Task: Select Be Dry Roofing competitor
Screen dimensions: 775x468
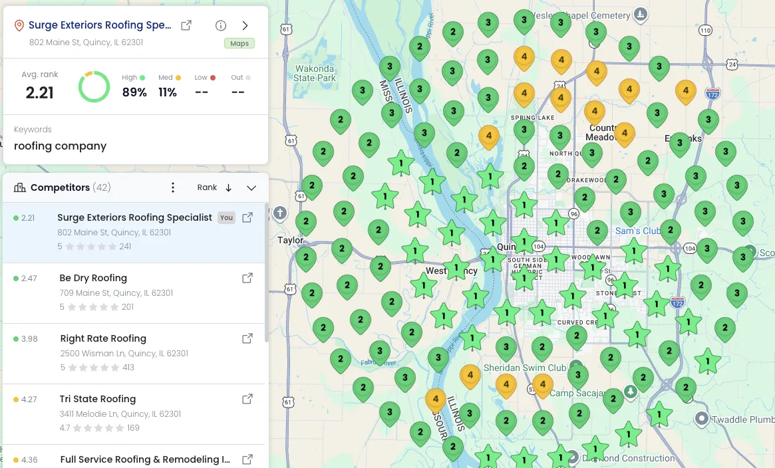Action: (134, 292)
